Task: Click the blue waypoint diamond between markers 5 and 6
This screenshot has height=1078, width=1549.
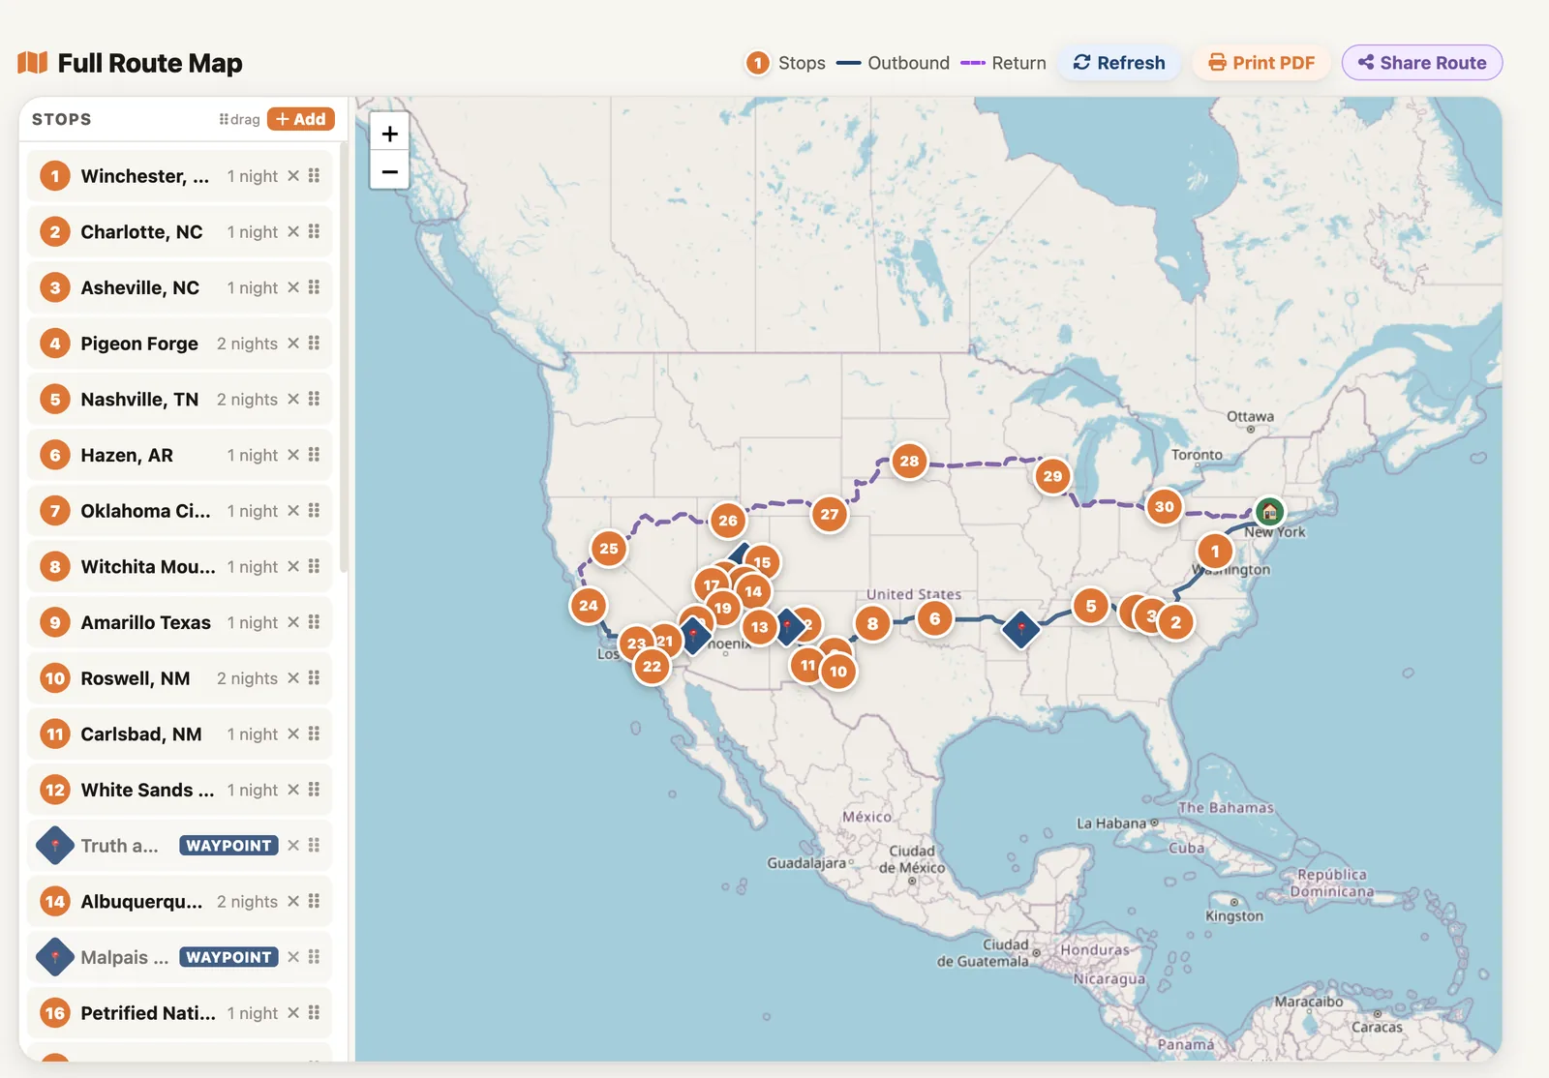Action: (1020, 629)
